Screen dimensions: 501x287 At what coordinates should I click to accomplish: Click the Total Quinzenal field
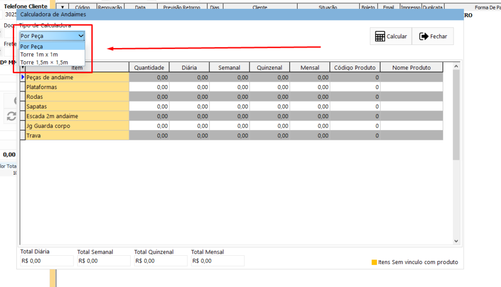tap(160, 261)
